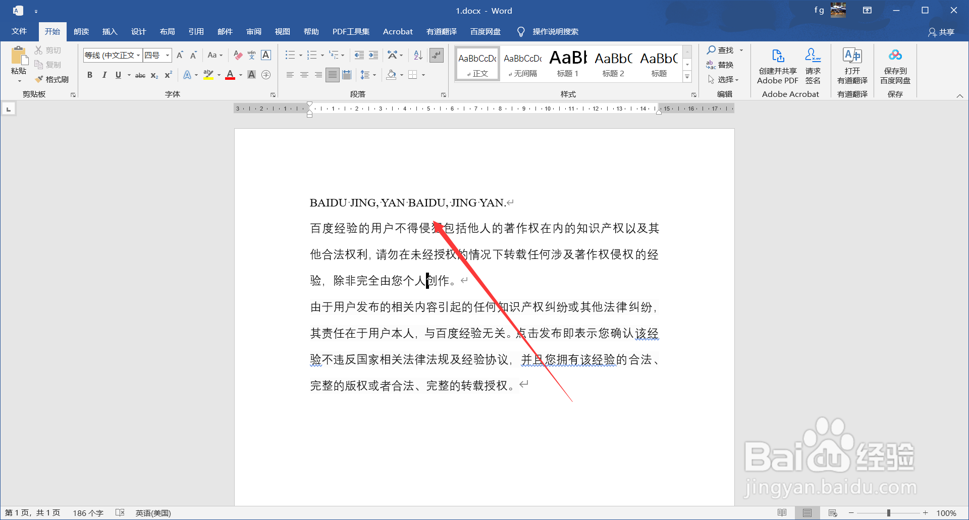The width and height of the screenshot is (969, 520).
Task: Decrease font size with the shrink font icon
Action: click(193, 55)
